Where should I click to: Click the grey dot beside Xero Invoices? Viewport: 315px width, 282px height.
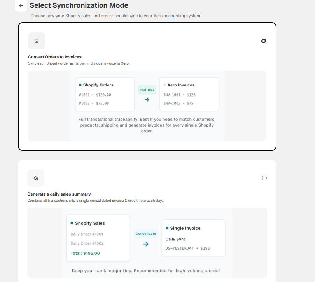pos(164,85)
